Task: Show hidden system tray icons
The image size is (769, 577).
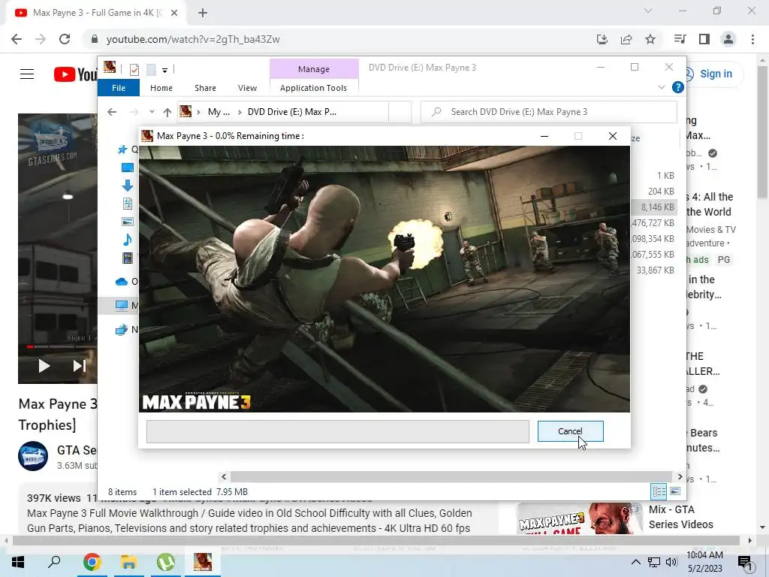Action: pos(635,562)
